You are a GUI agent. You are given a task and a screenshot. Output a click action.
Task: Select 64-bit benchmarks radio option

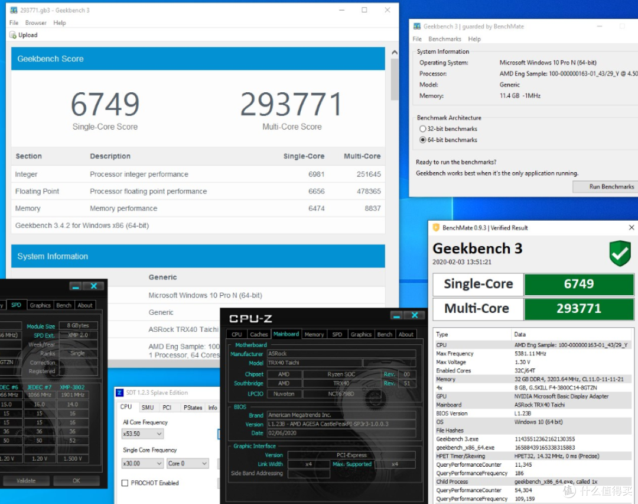click(x=423, y=140)
